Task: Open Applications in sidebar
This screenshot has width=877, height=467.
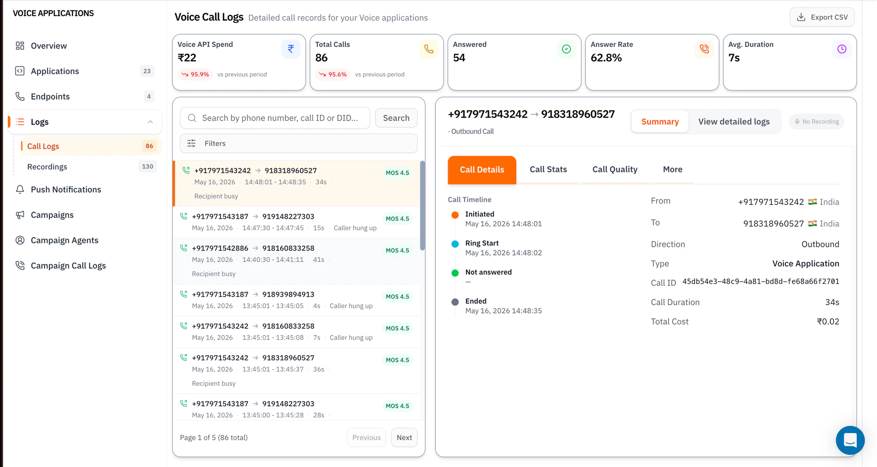Action: (85, 71)
